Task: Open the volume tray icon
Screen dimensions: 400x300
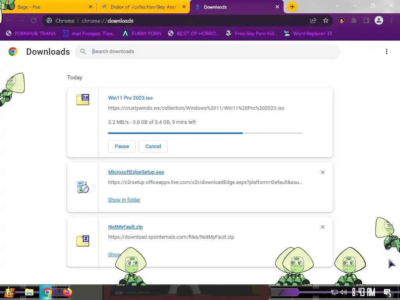Action: (x=344, y=292)
